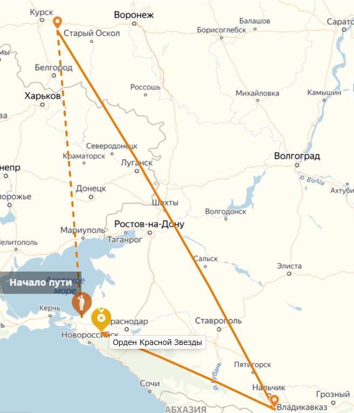
Task: Click the yellow medal marker near Краснодар
Action: coord(101,319)
